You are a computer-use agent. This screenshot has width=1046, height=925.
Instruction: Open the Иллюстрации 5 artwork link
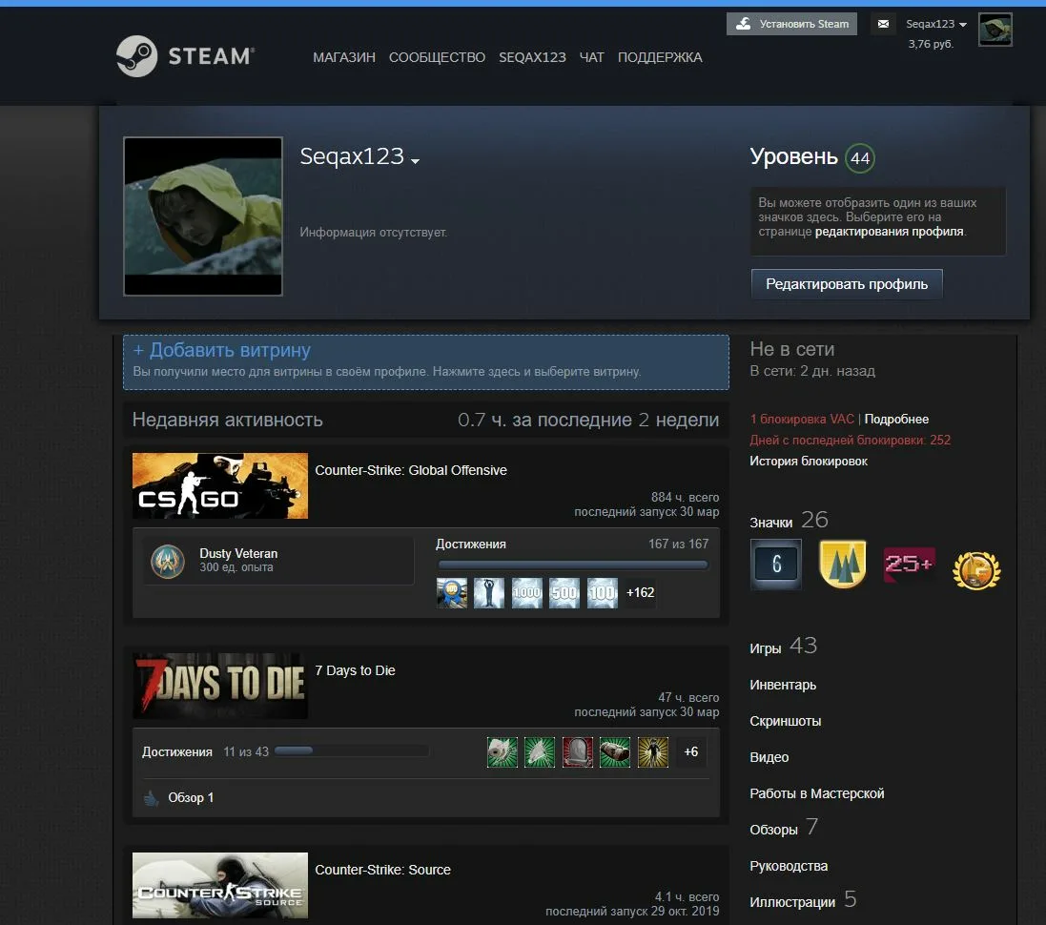(803, 899)
